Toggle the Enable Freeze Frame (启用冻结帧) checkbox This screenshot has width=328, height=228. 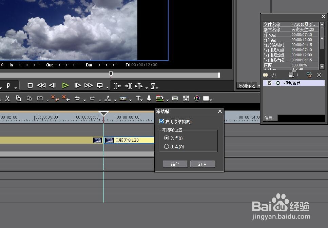click(x=162, y=121)
